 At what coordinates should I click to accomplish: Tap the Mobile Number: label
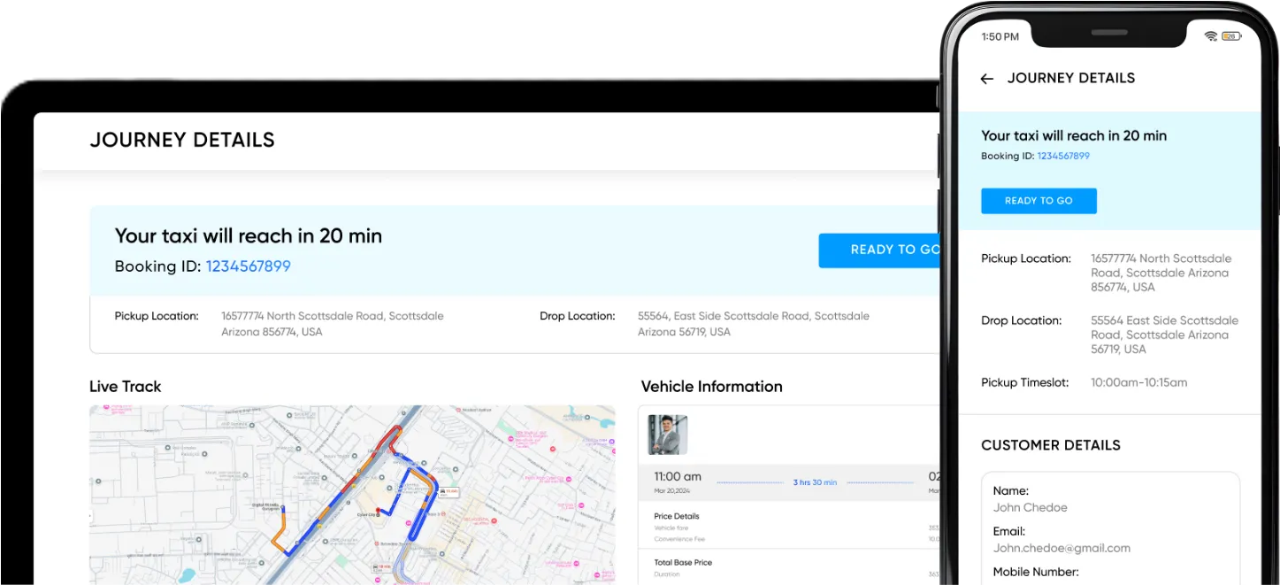point(1036,572)
